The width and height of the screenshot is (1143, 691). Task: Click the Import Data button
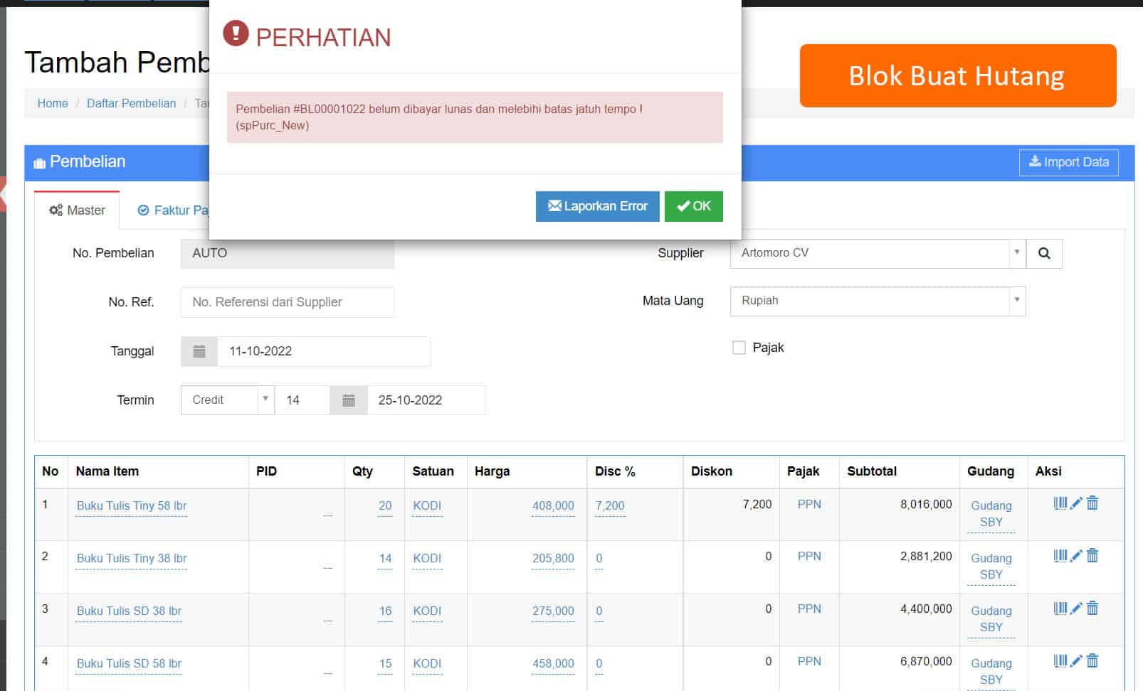(1068, 162)
